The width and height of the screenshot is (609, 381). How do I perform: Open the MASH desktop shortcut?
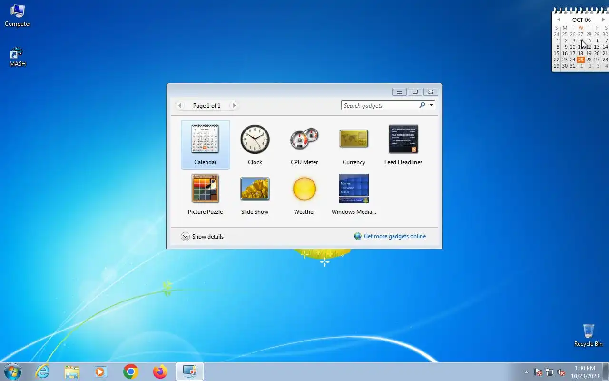(x=18, y=57)
